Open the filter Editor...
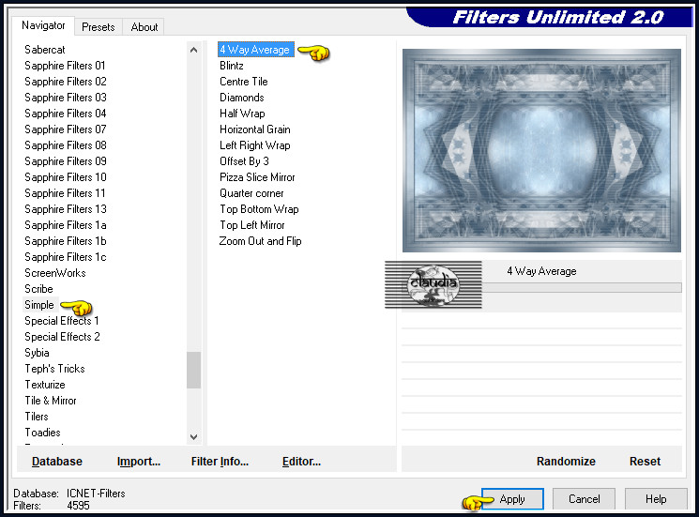 (x=301, y=462)
